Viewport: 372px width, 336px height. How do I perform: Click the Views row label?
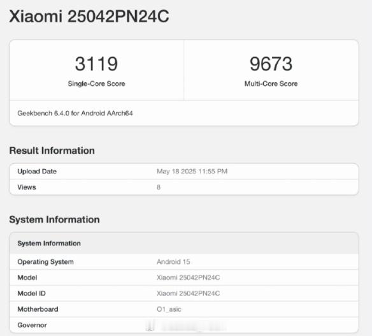(27, 187)
